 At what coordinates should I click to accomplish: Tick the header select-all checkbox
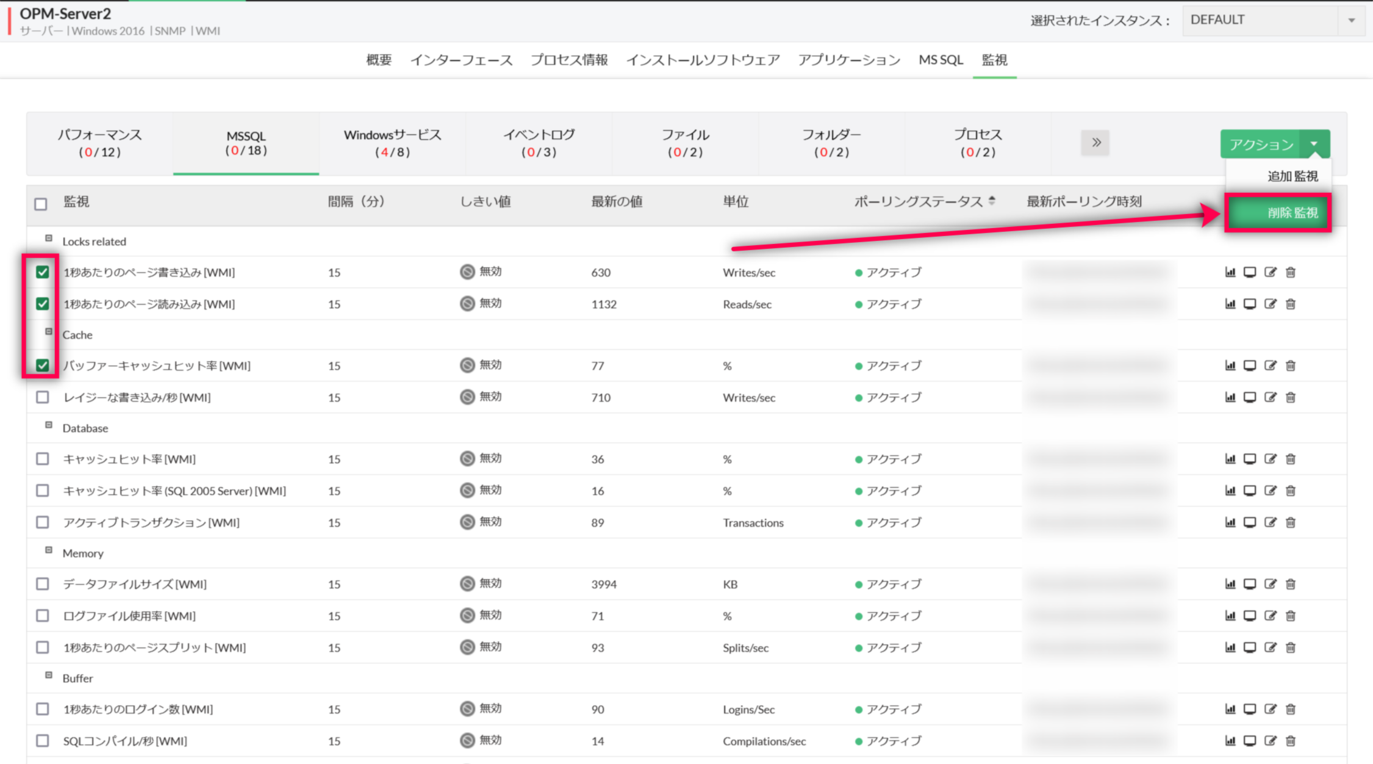[41, 204]
